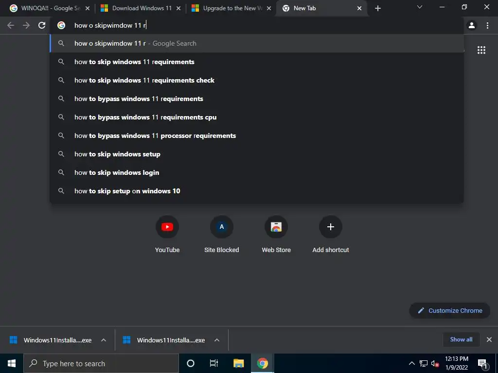Open the notification center icon
Image resolution: width=498 pixels, height=373 pixels.
(x=482, y=363)
